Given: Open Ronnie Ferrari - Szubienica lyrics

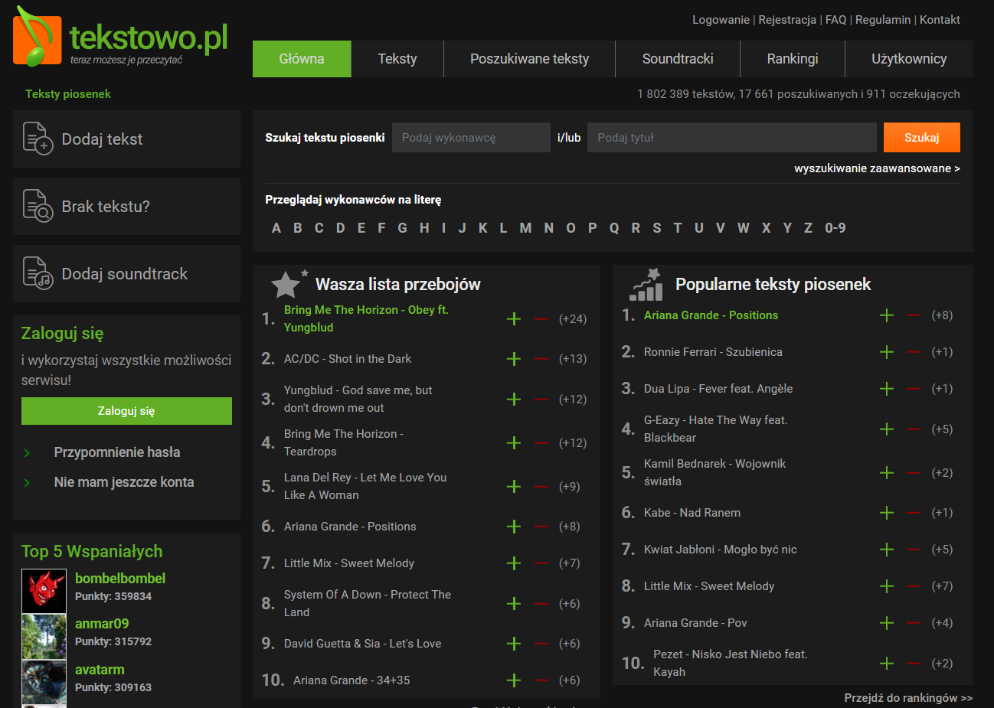Looking at the screenshot, I should (x=713, y=352).
